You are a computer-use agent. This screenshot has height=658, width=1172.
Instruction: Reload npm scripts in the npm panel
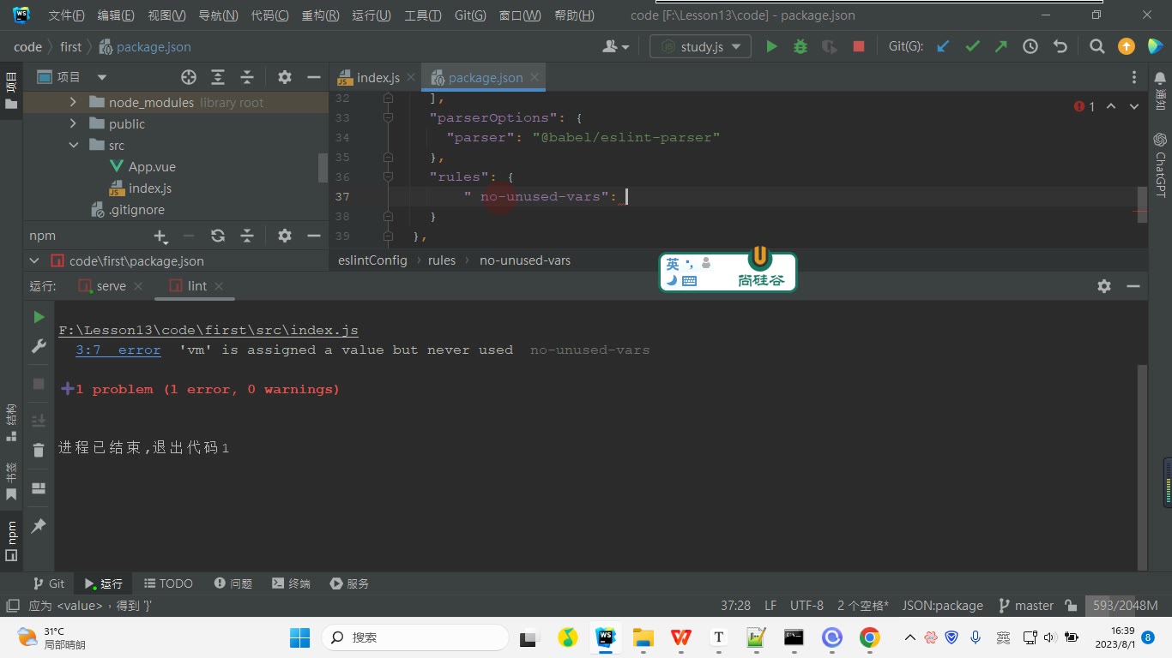(x=218, y=236)
